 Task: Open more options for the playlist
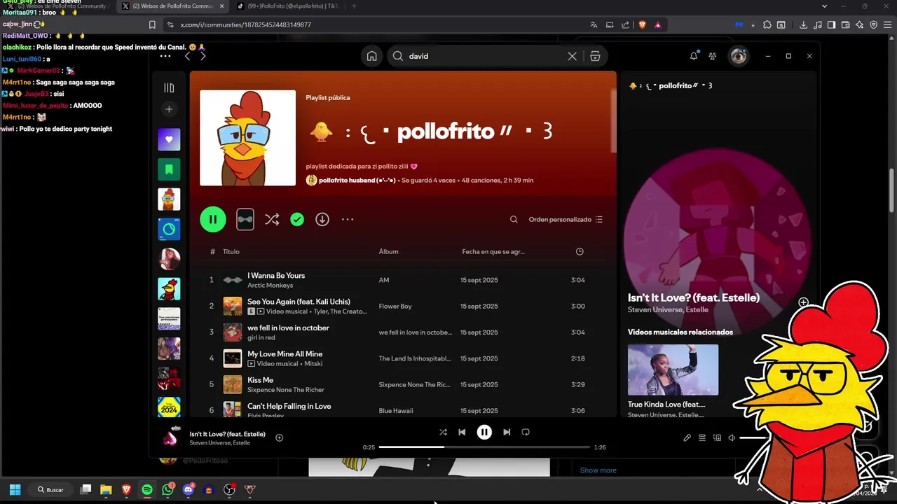tap(348, 219)
